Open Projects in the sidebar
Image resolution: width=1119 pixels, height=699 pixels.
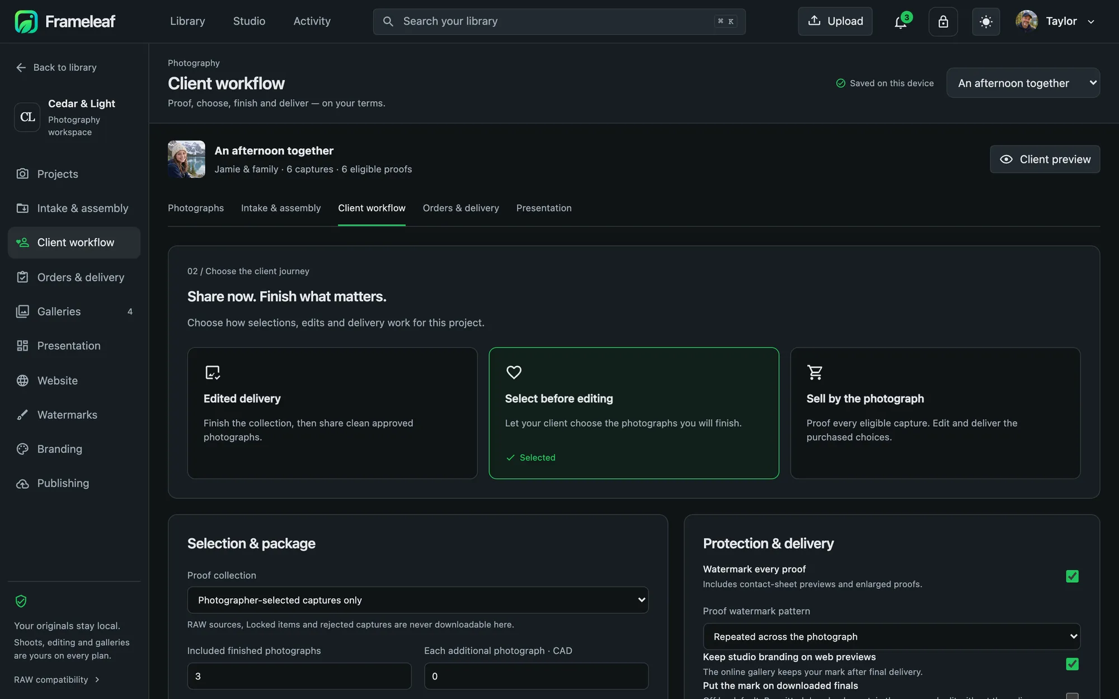[74, 174]
